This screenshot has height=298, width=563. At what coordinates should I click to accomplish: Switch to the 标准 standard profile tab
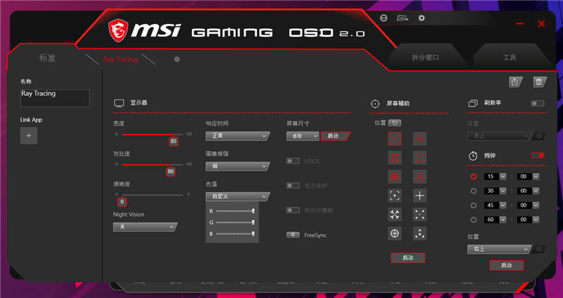47,58
